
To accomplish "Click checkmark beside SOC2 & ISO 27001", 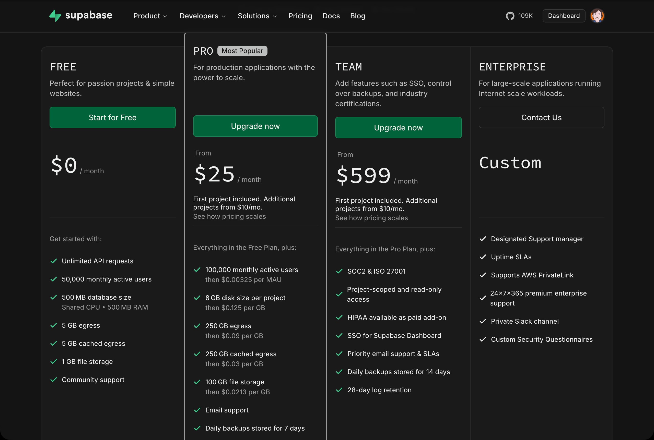I will [x=339, y=271].
